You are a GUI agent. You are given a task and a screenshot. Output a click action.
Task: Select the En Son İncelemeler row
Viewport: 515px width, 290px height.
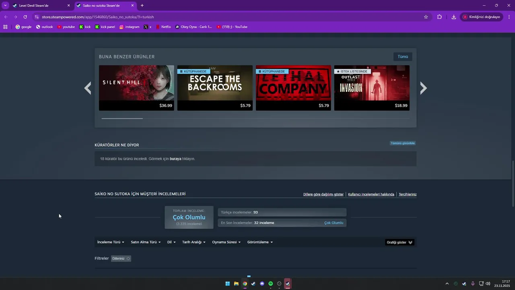tap(282, 223)
